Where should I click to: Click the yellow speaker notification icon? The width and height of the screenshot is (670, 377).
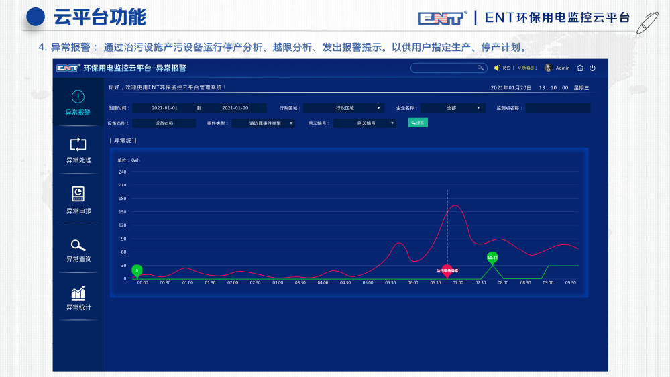pyautogui.click(x=497, y=68)
